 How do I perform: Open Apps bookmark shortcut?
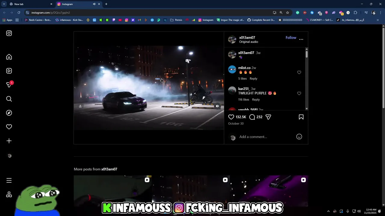click(7, 20)
